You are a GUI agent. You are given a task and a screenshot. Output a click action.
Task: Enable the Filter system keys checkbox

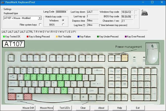(40, 25)
